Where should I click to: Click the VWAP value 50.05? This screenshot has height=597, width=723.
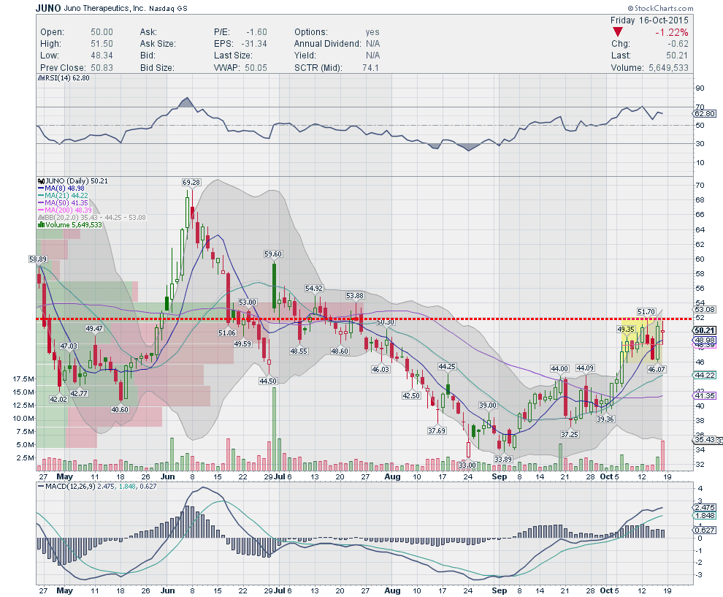click(256, 68)
